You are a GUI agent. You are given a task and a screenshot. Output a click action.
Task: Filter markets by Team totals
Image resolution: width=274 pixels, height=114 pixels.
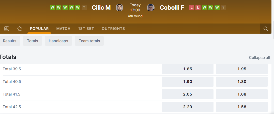[89, 41]
